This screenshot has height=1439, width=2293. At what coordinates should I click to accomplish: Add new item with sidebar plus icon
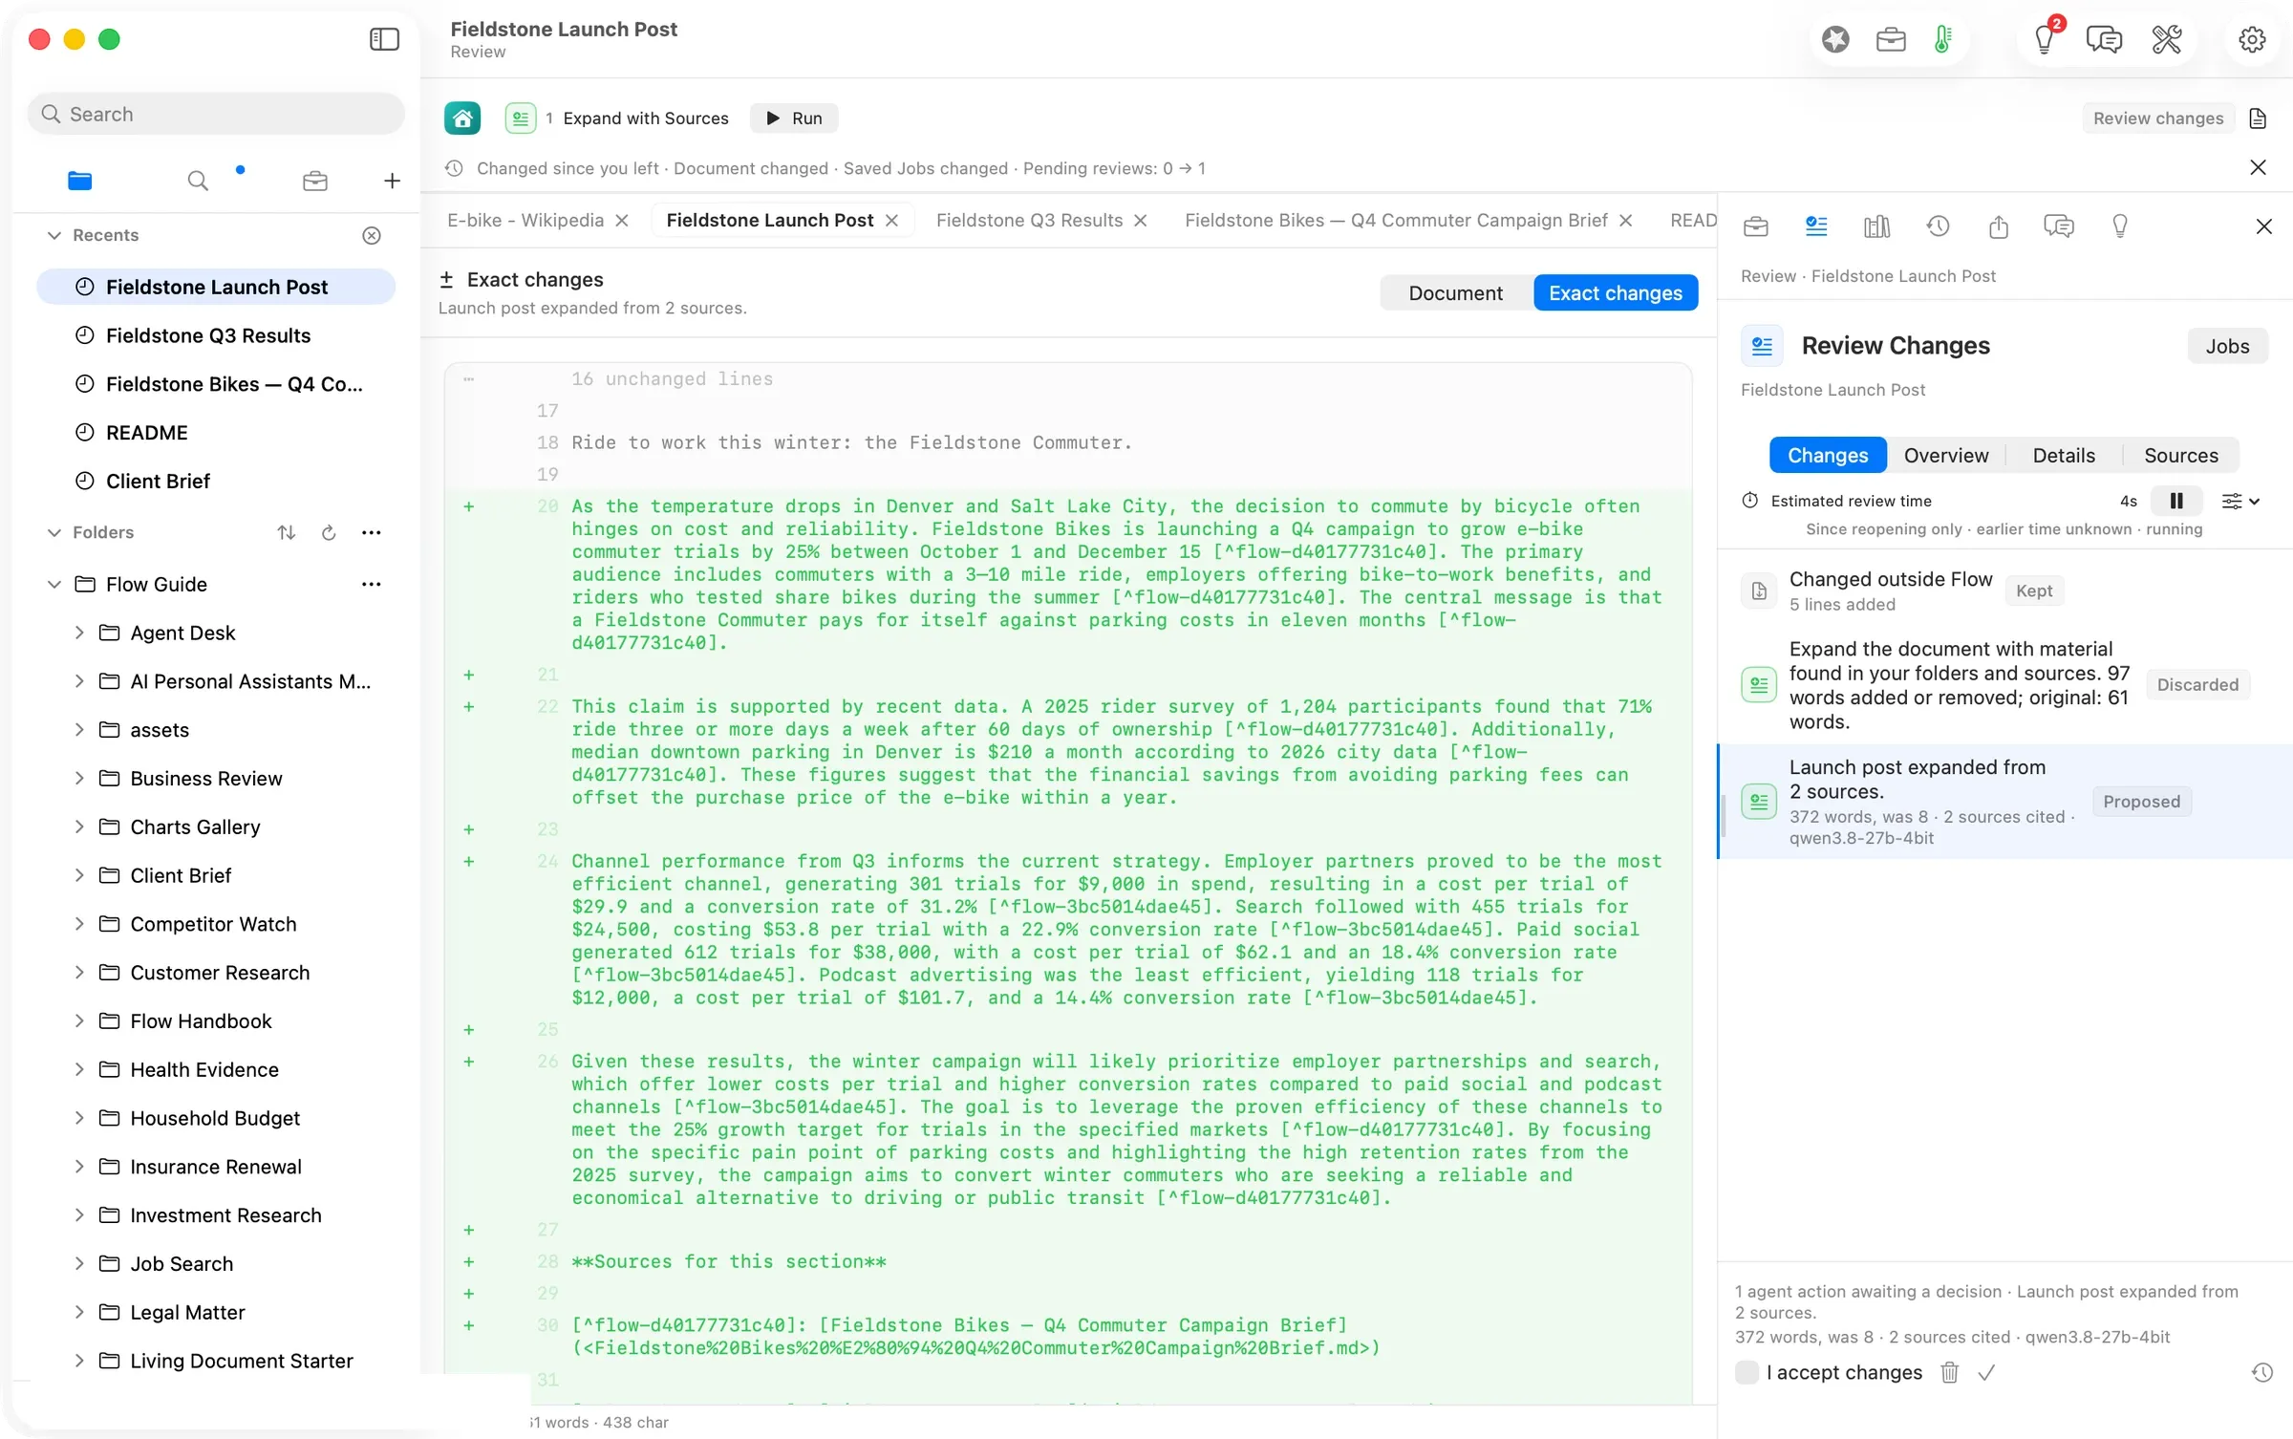click(392, 181)
